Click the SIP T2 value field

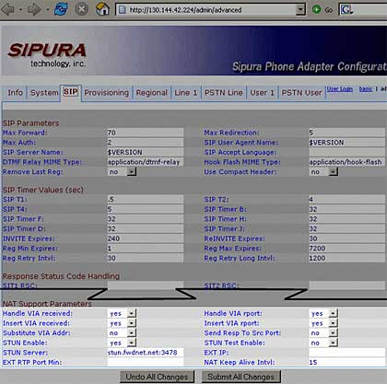click(x=346, y=200)
